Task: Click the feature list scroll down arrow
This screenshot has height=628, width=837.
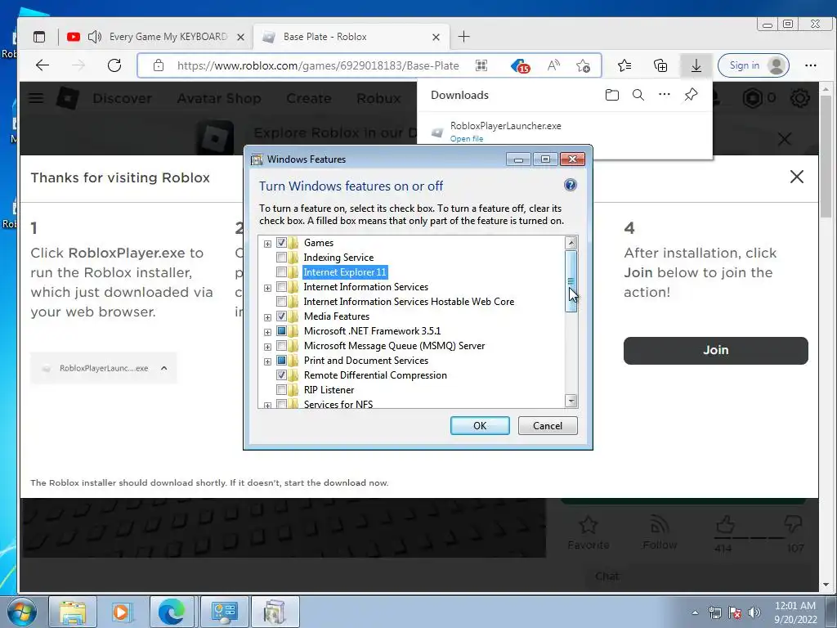Action: [571, 400]
